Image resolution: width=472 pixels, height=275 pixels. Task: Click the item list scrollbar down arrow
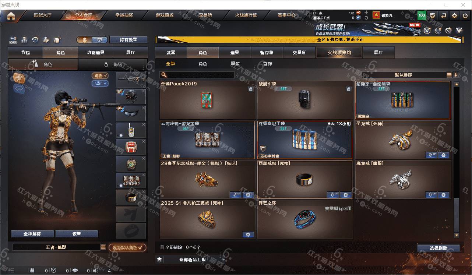tap(457, 235)
